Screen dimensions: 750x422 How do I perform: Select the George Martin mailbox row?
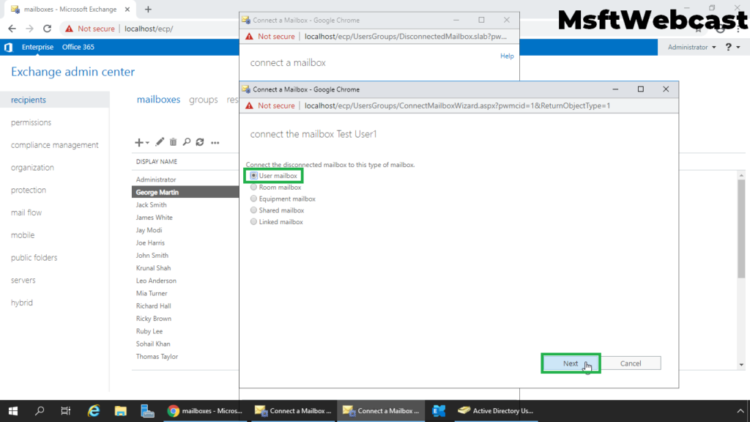(x=185, y=192)
